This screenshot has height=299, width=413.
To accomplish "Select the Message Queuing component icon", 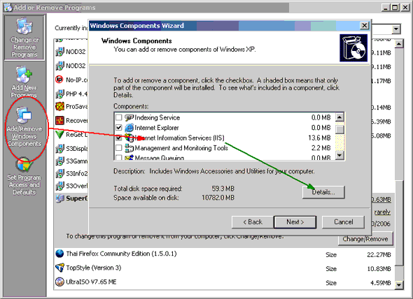I will 129,157.
